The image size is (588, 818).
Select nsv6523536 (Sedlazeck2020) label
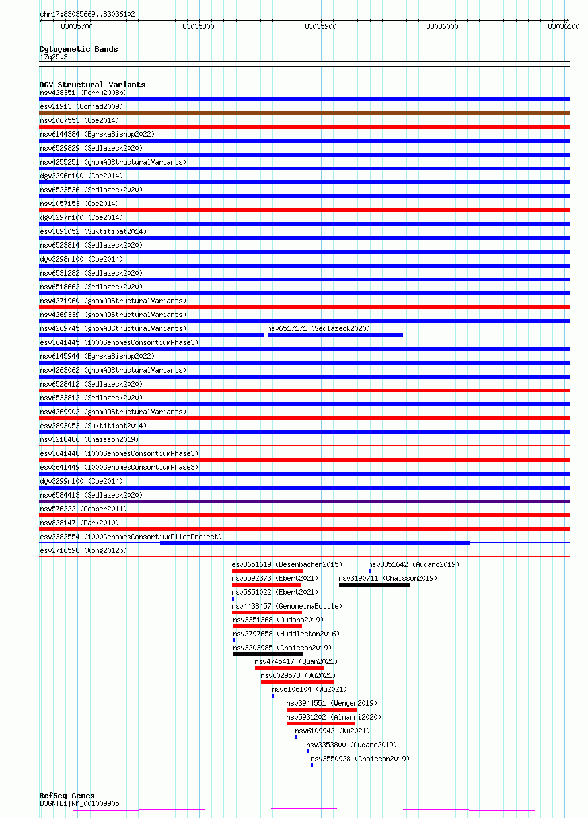point(91,190)
